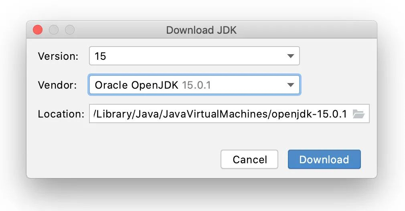405x211 pixels.
Task: Click the gray 15.0.1 vendor version text
Action: pyautogui.click(x=196, y=85)
